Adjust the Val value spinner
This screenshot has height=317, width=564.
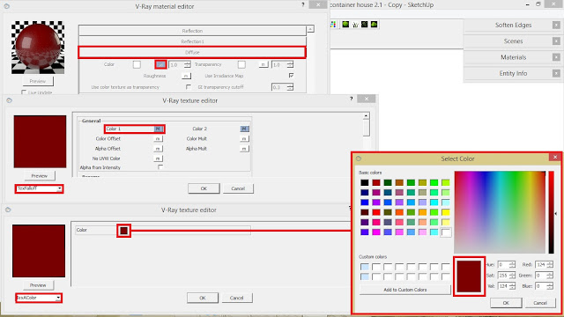[512, 286]
